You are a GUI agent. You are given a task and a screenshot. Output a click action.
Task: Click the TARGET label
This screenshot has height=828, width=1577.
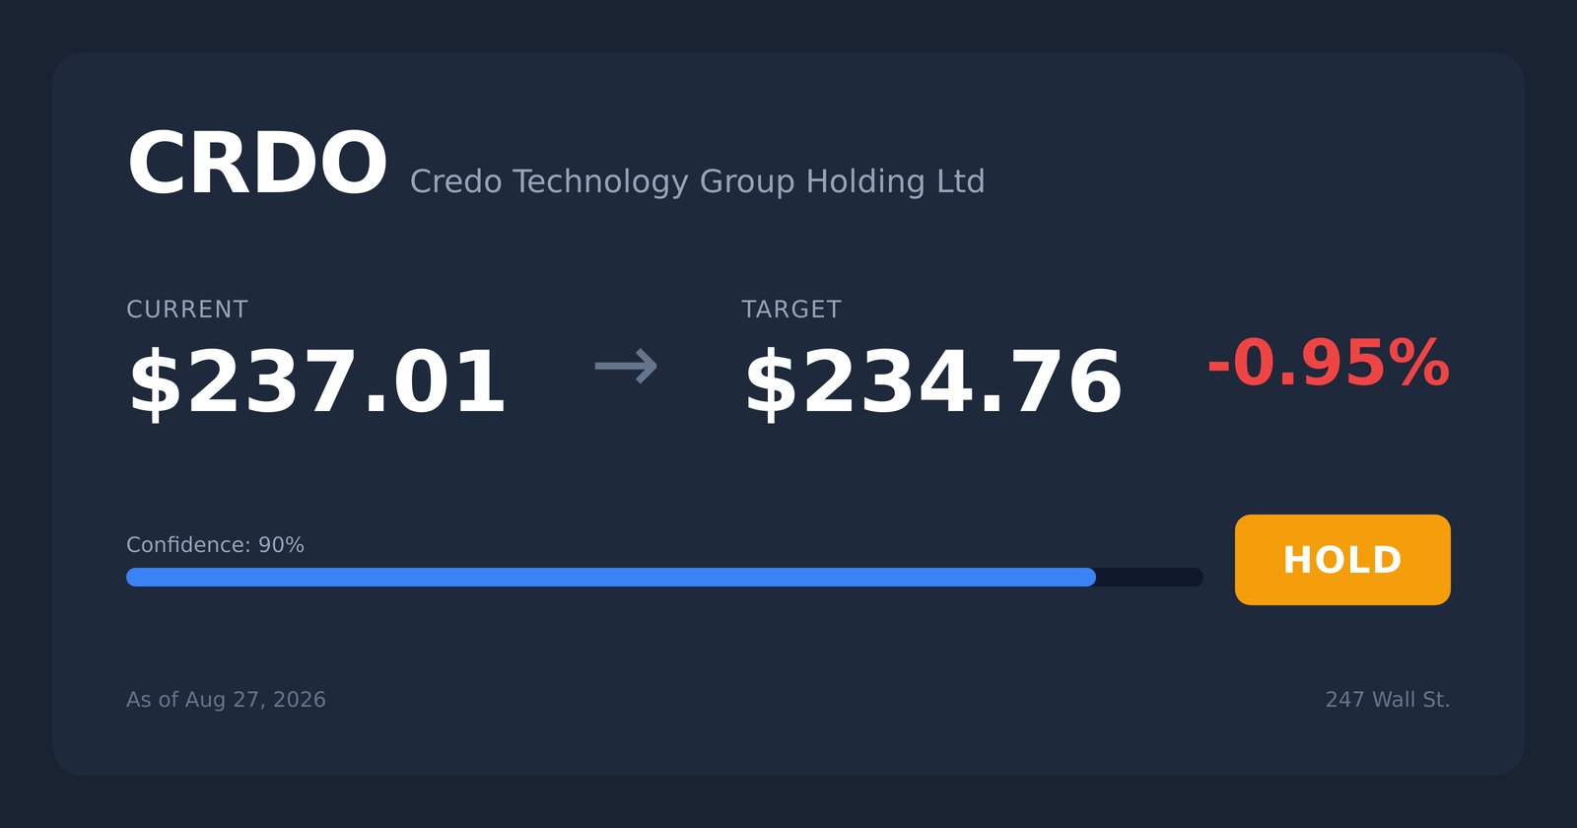click(x=791, y=310)
